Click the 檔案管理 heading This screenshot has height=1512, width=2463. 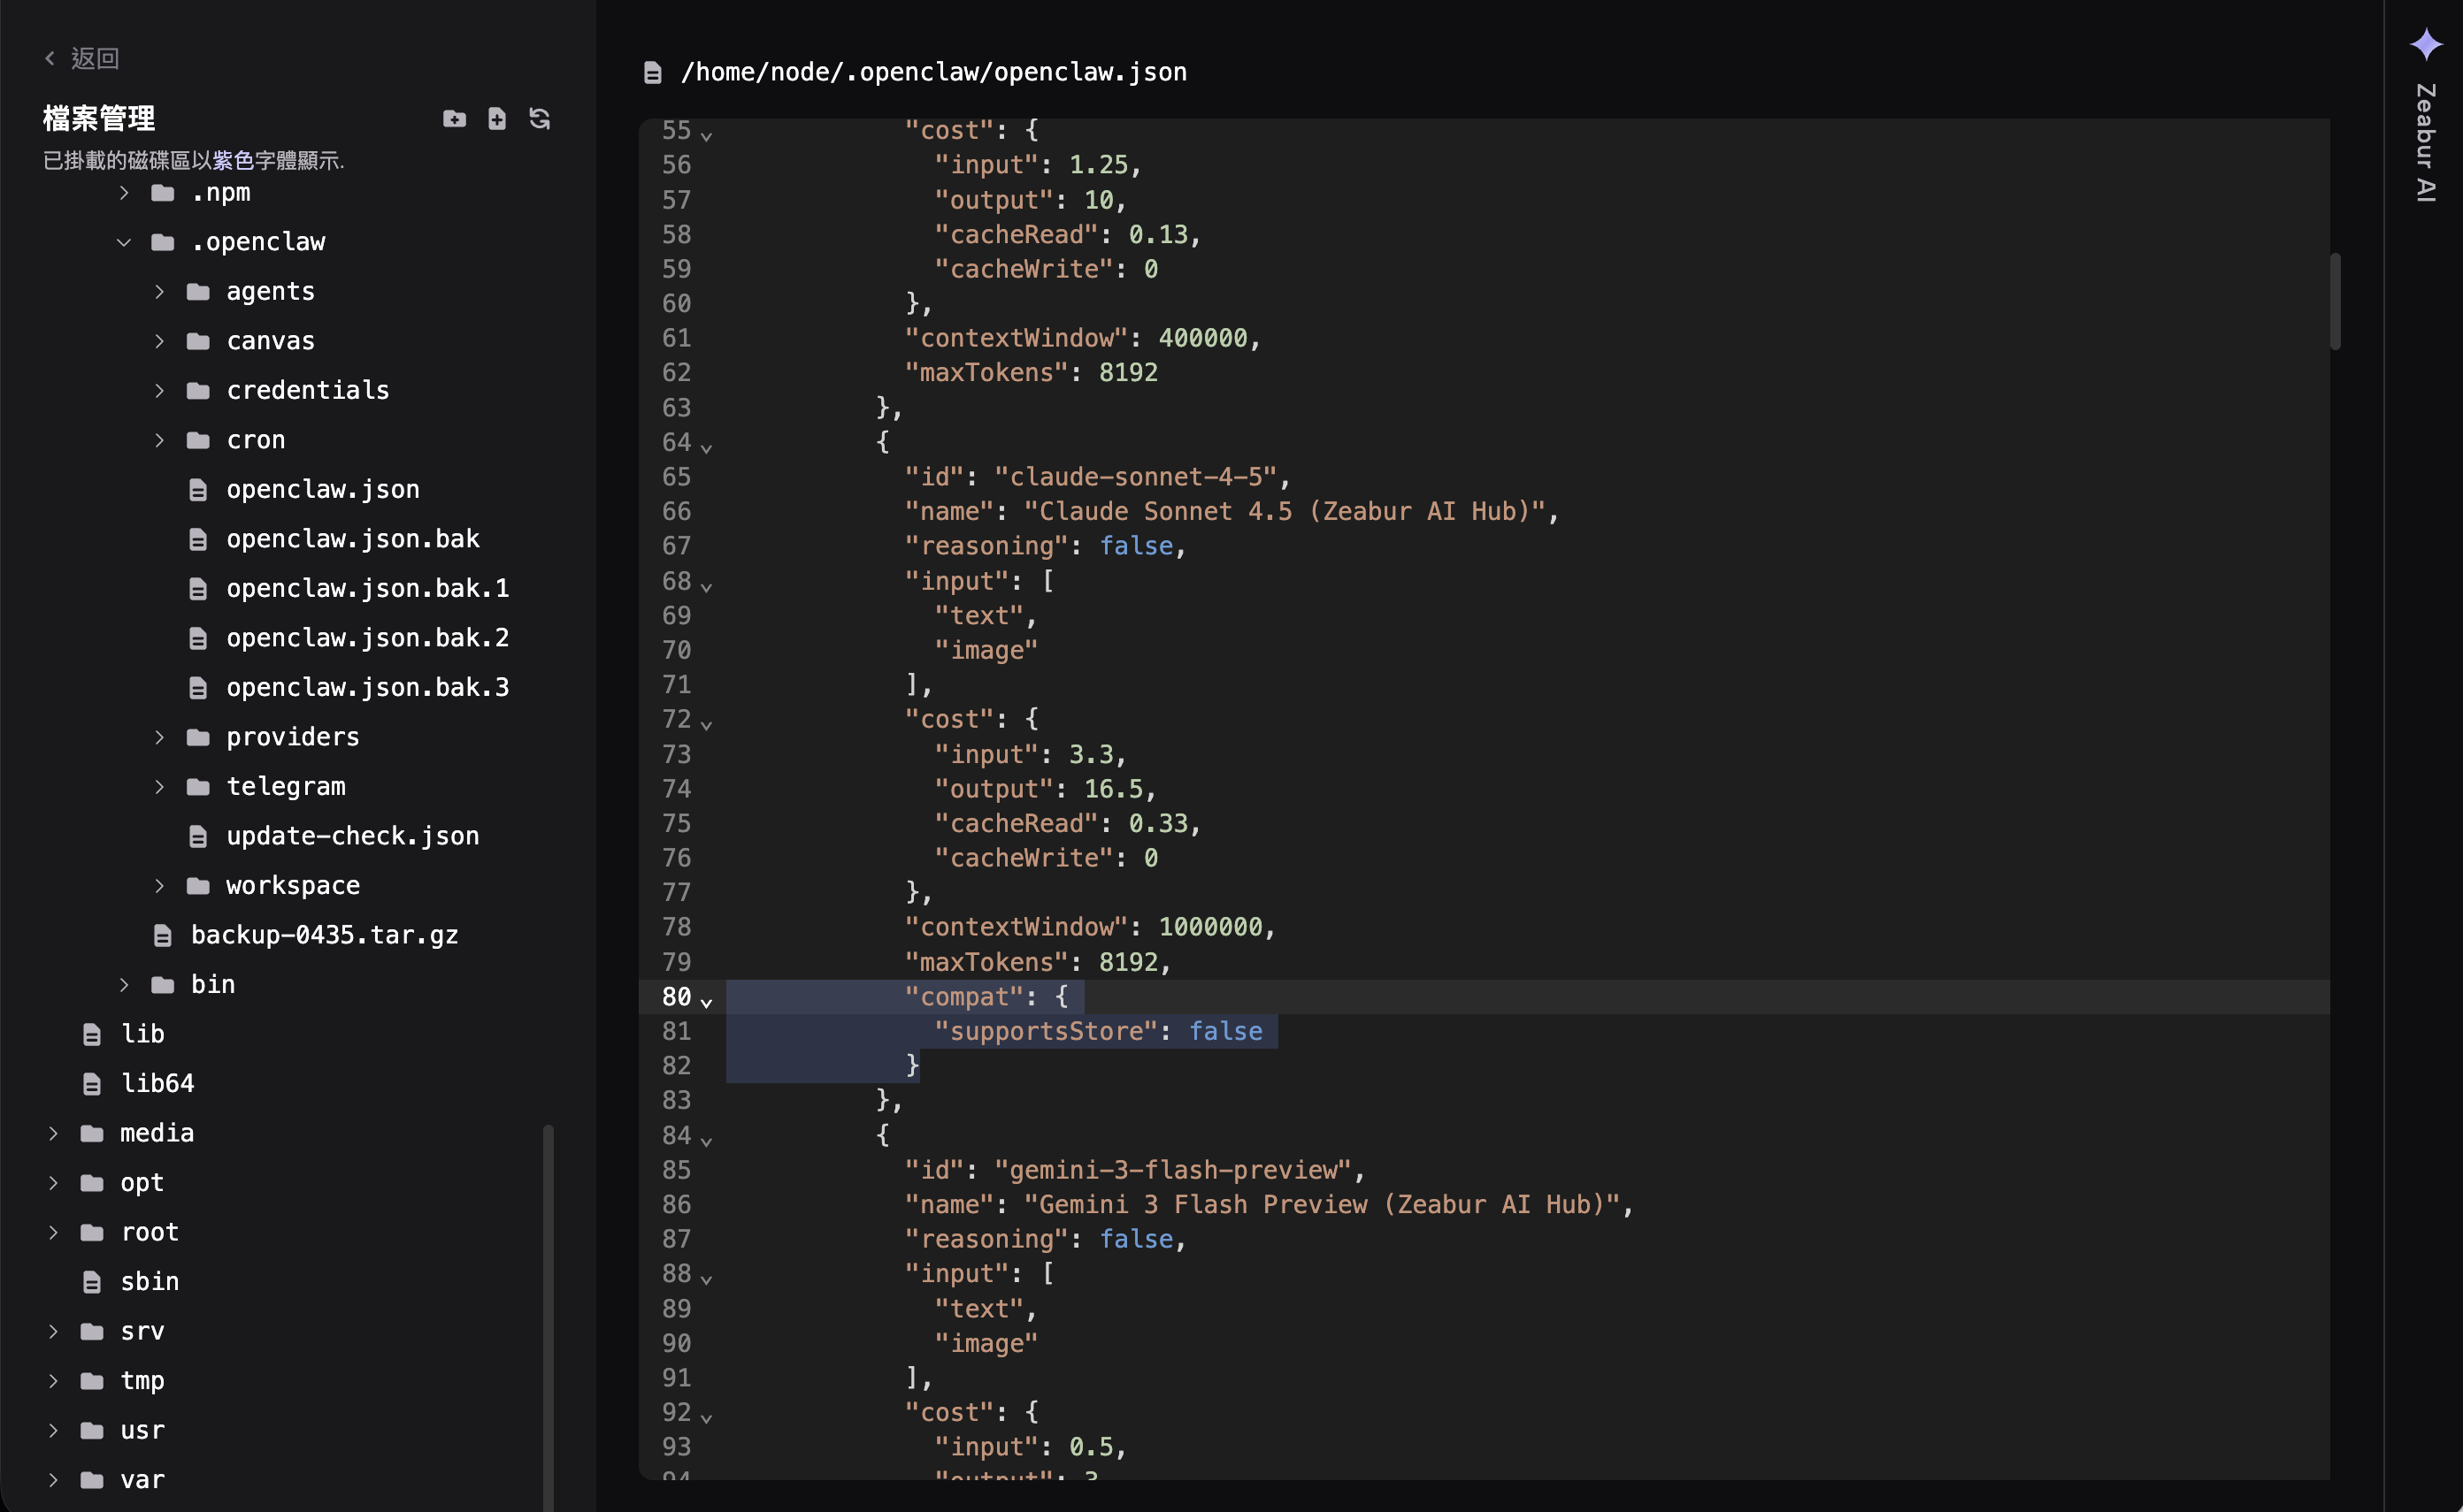[x=99, y=119]
